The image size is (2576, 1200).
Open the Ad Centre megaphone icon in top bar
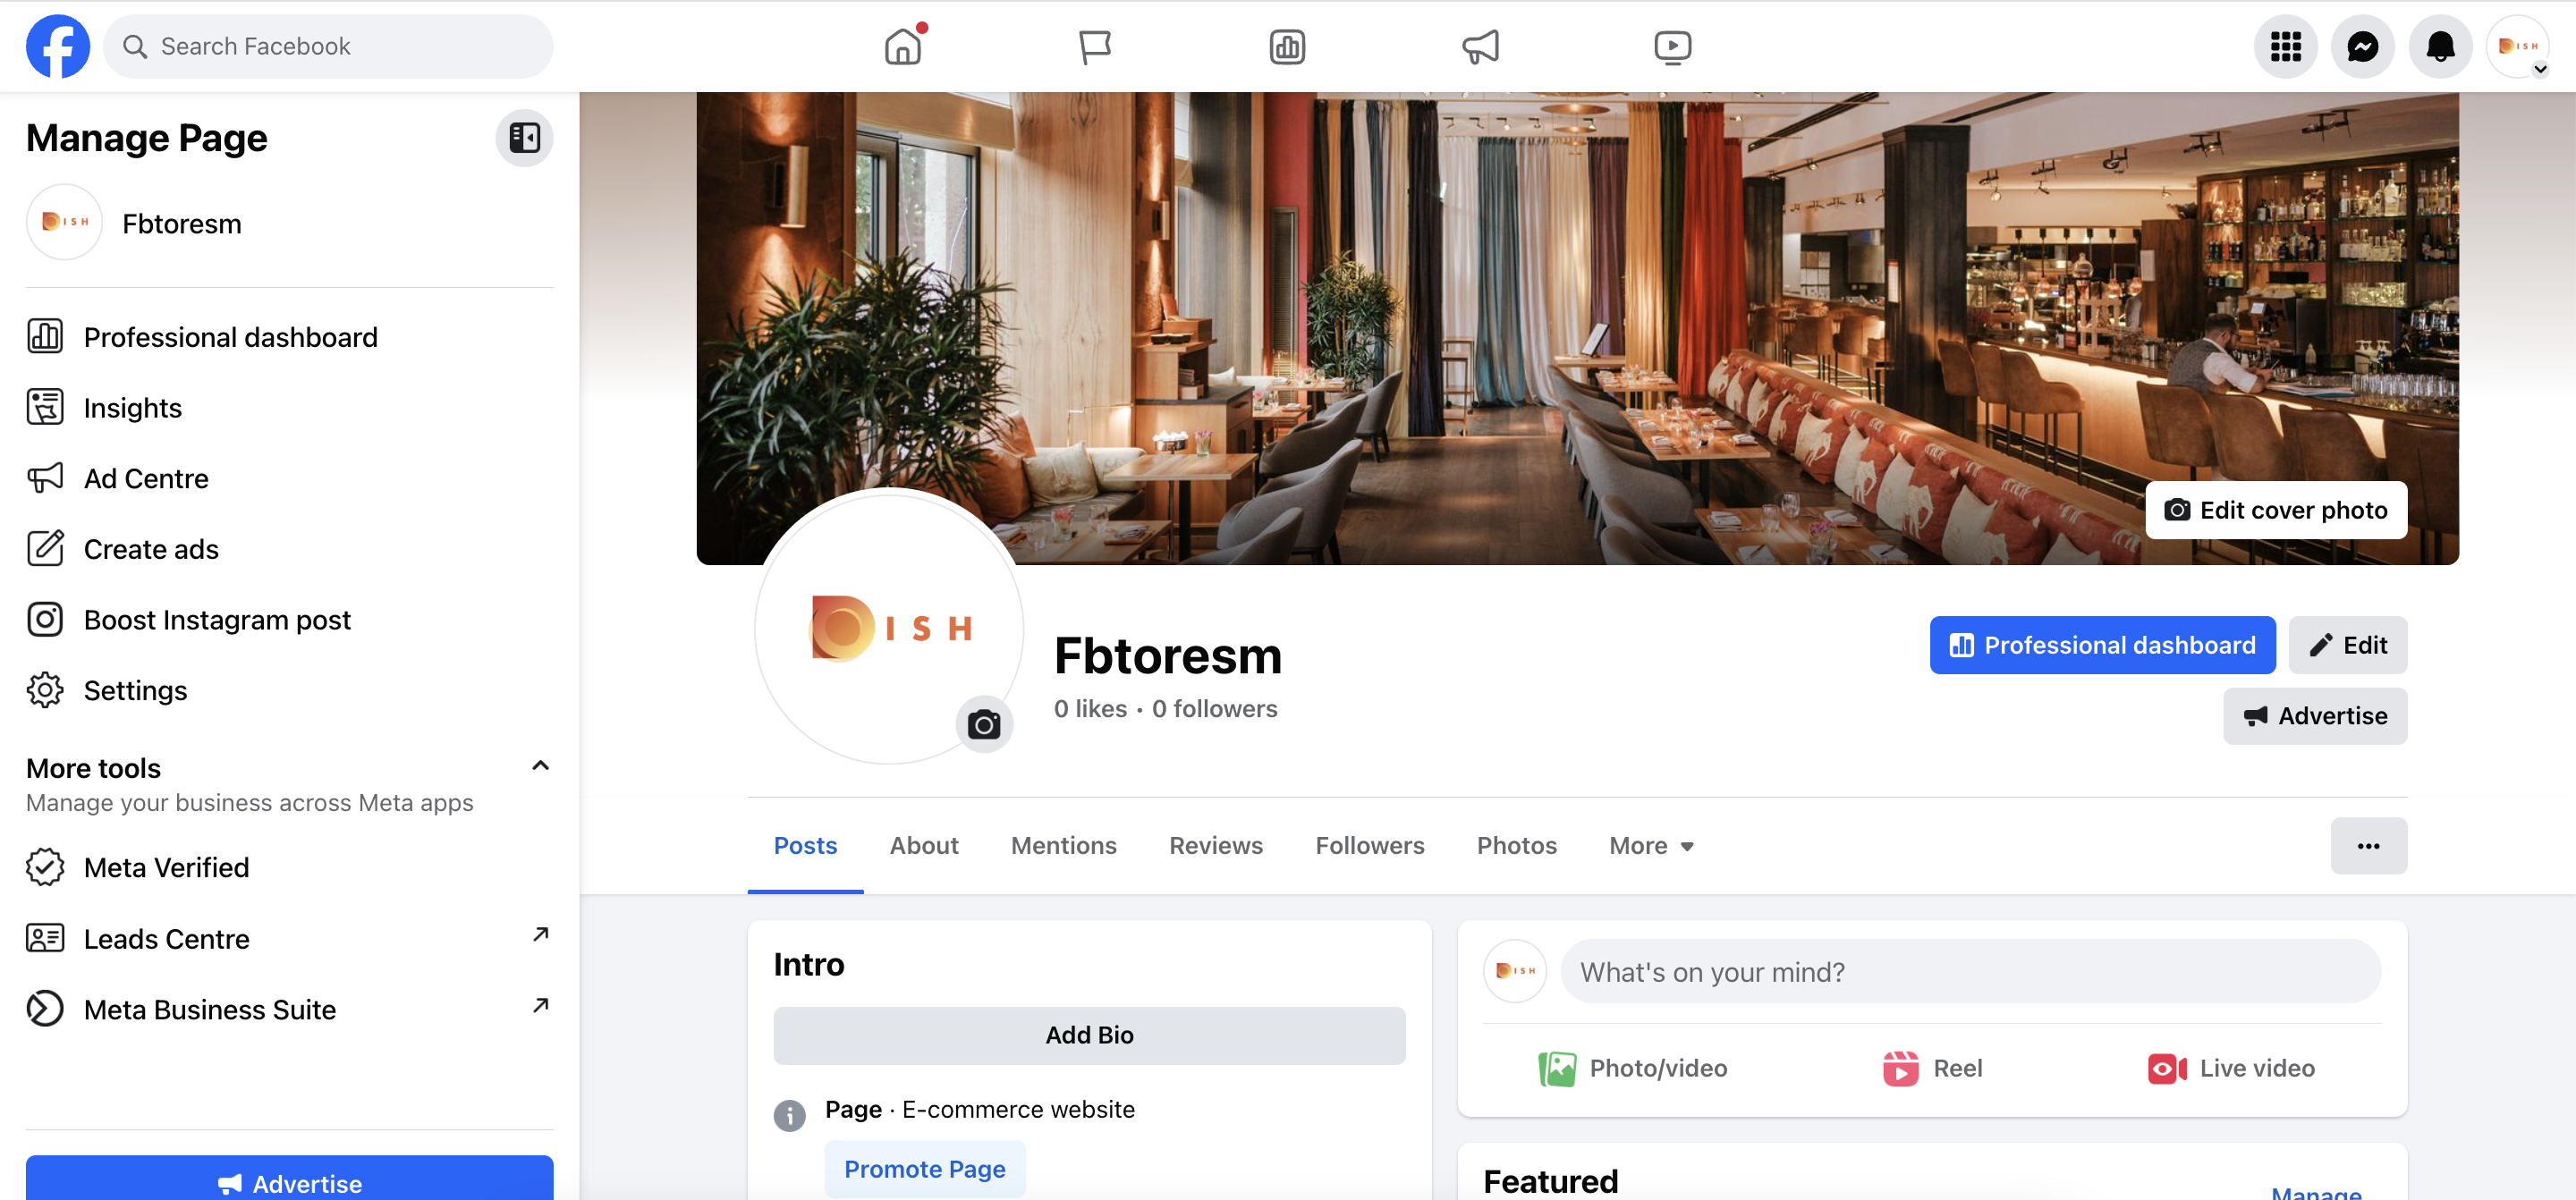pos(1480,46)
